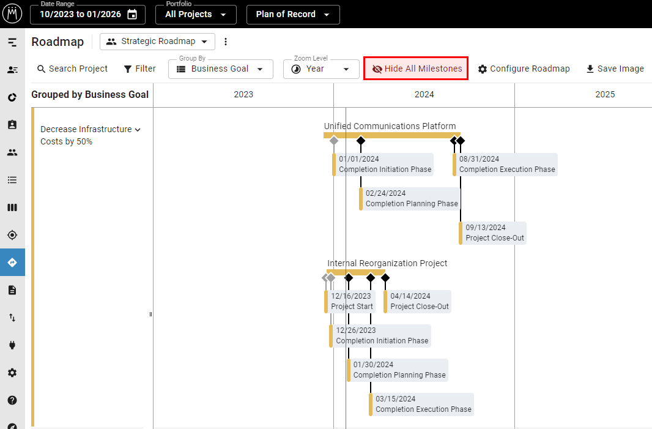Open the Group By Business Goal dropdown
This screenshot has width=652, height=429.
pos(220,69)
